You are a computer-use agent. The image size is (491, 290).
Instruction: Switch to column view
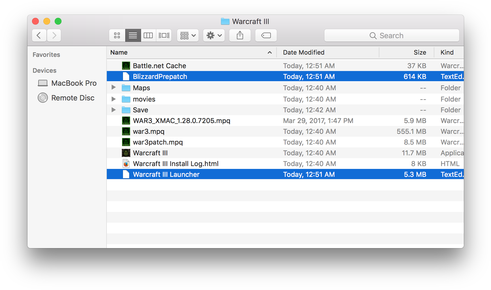148,35
